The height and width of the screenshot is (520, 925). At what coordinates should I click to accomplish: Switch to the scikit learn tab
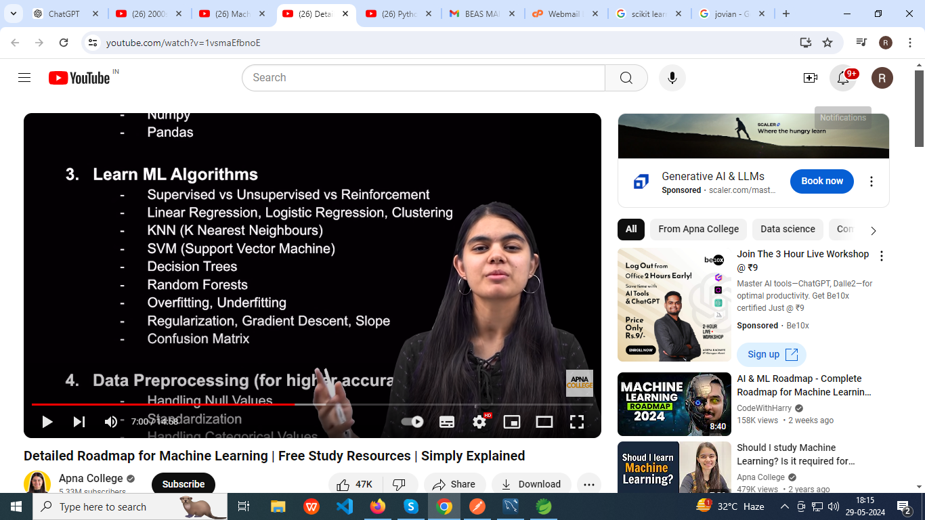[649, 14]
